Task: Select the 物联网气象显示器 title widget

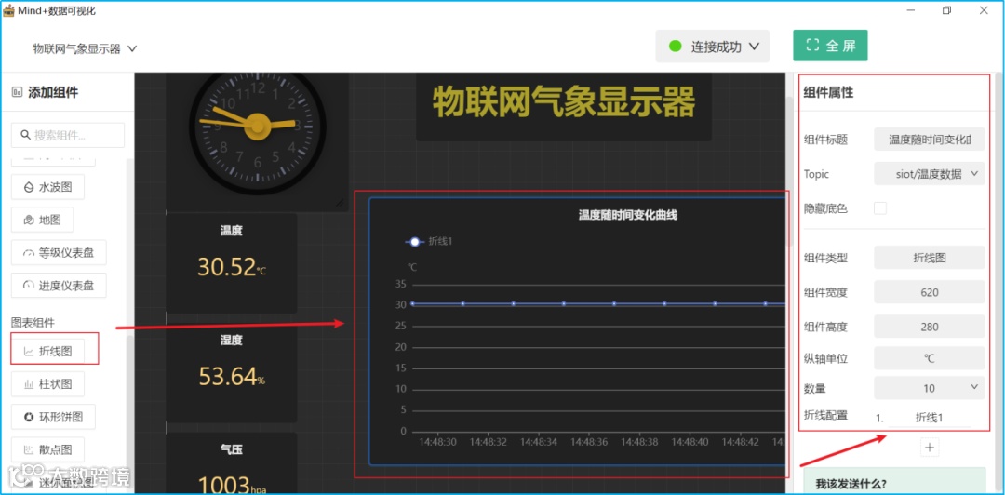Action: click(x=564, y=105)
